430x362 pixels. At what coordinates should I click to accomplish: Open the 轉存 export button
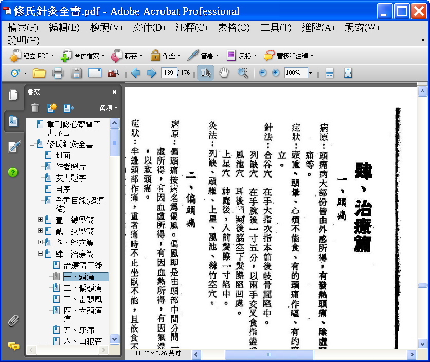coord(127,56)
